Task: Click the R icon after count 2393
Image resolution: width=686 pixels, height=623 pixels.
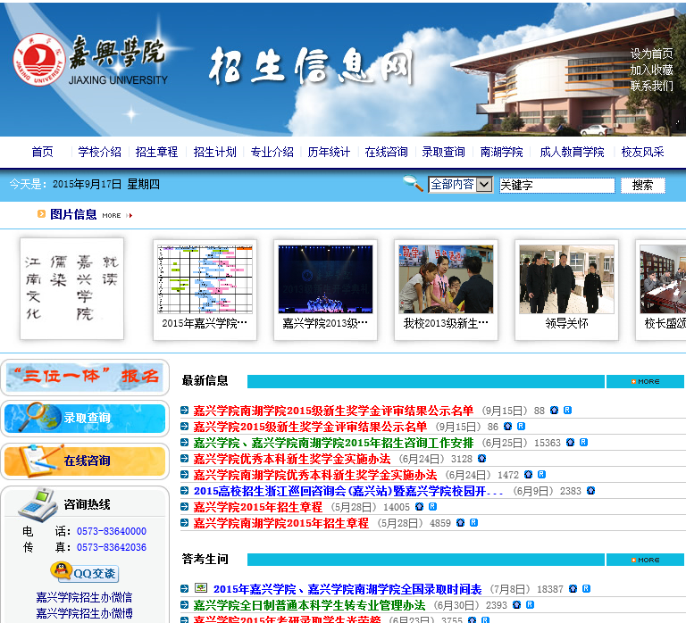Action: coord(530,605)
